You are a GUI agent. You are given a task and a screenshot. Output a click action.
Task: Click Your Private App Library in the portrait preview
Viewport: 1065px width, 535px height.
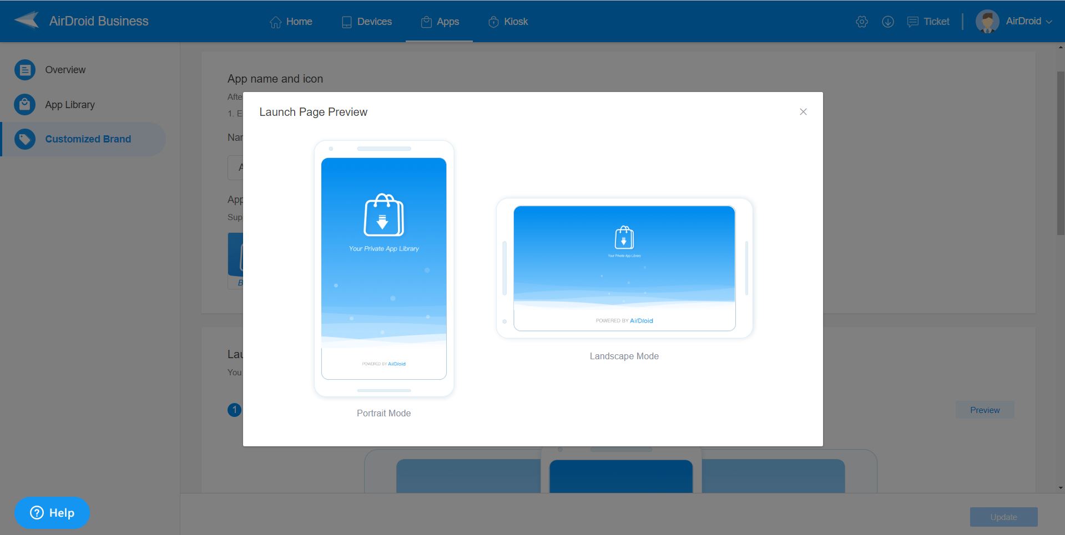pos(383,248)
